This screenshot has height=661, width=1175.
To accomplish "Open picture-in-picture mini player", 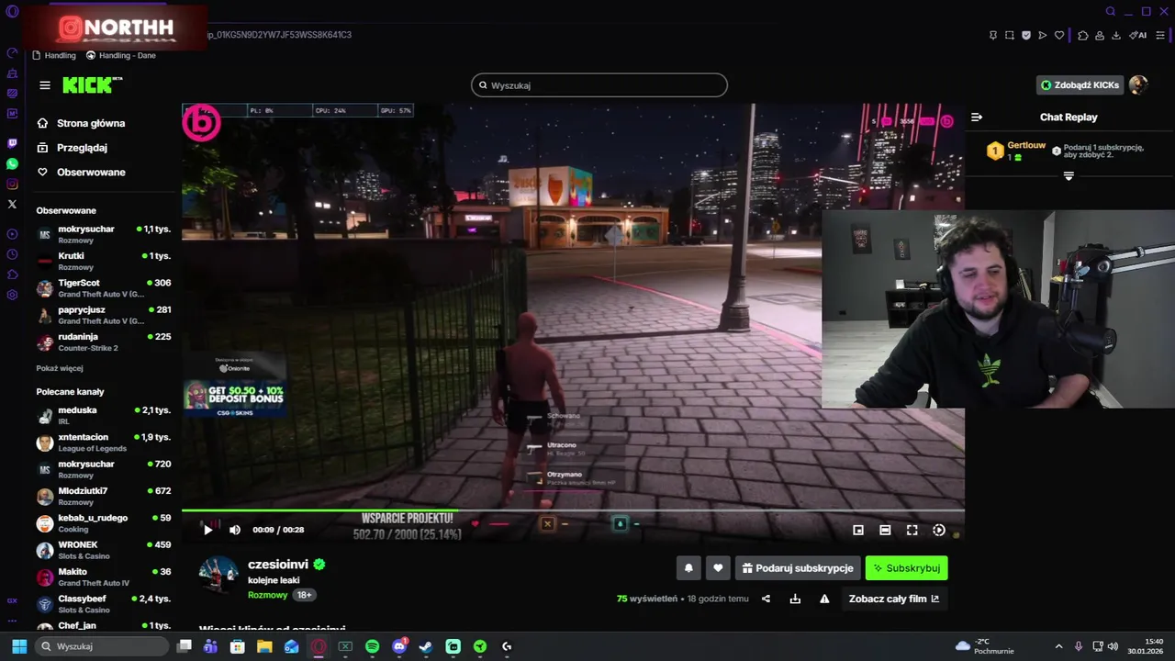I will [858, 530].
